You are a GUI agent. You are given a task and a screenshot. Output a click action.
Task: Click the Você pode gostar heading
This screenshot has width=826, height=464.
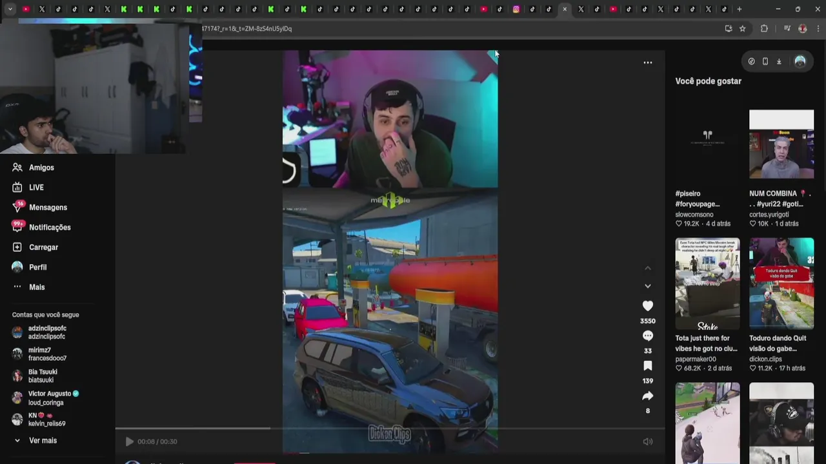pos(709,81)
